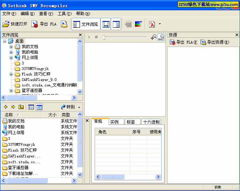This screenshot has width=240, height=191.
Task: Select 我的文档 in the file list
Action: point(13,121)
